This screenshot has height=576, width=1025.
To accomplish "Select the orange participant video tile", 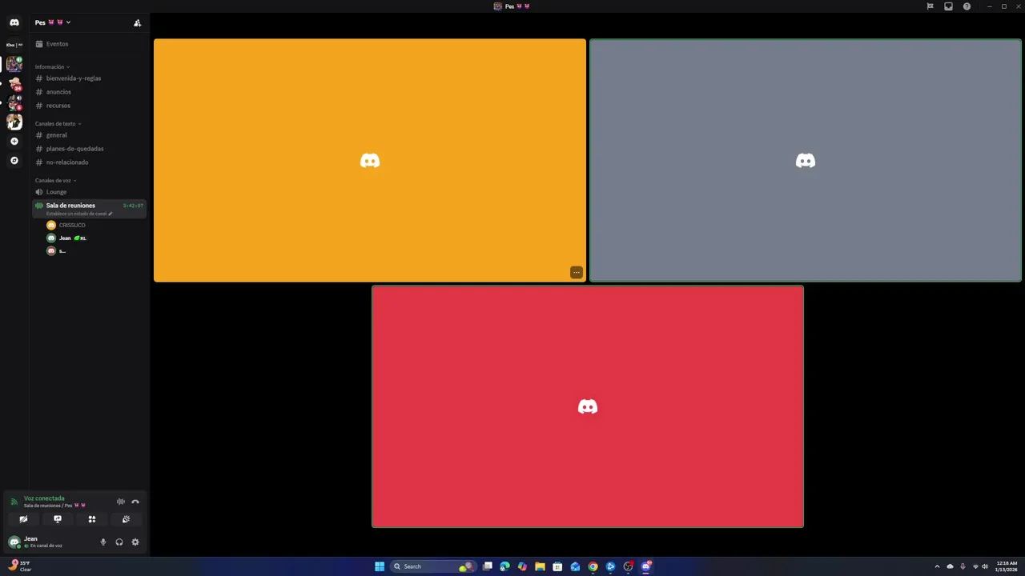I will 370,160.
